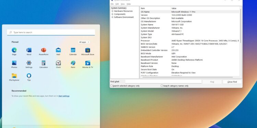Viewport: 257px width, 128px height.
Task: Select the BaseBoard Manufacturer row
Action: [x=190, y=57]
